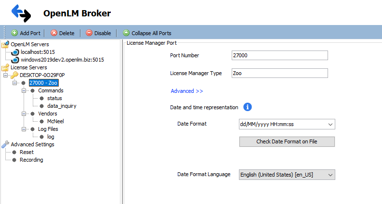Select the McNeel vendor item
The height and width of the screenshot is (204, 382).
[55, 121]
